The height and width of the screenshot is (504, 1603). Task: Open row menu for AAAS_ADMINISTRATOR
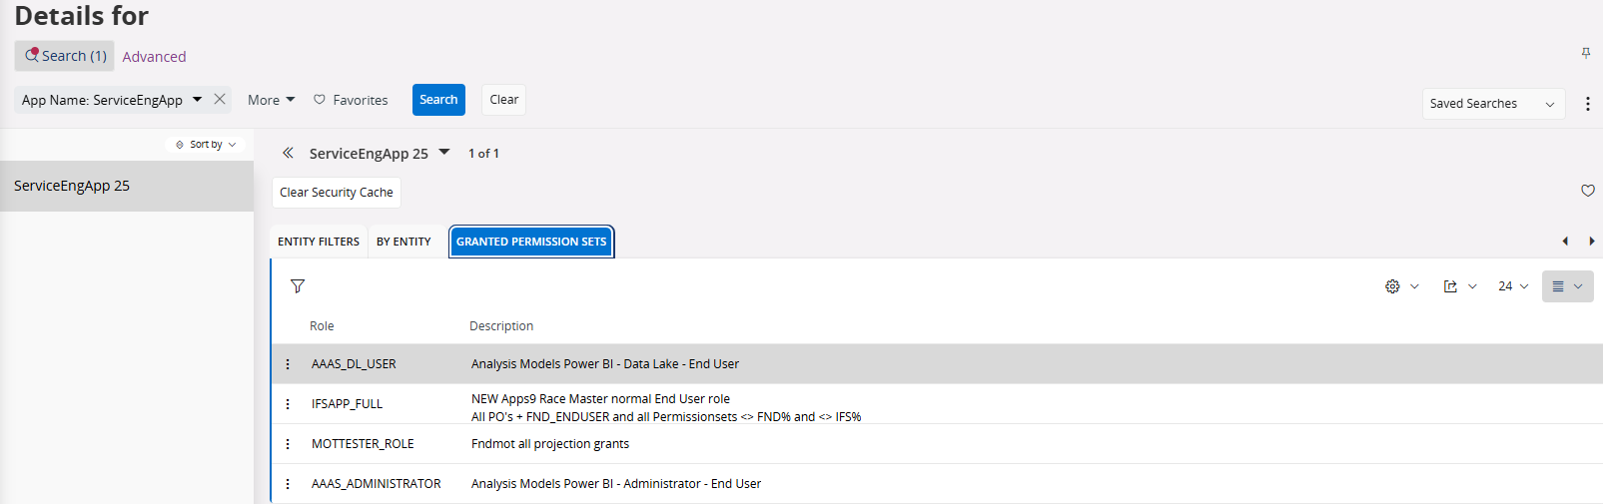pos(288,484)
